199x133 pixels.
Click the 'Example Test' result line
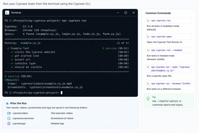tap(20, 48)
